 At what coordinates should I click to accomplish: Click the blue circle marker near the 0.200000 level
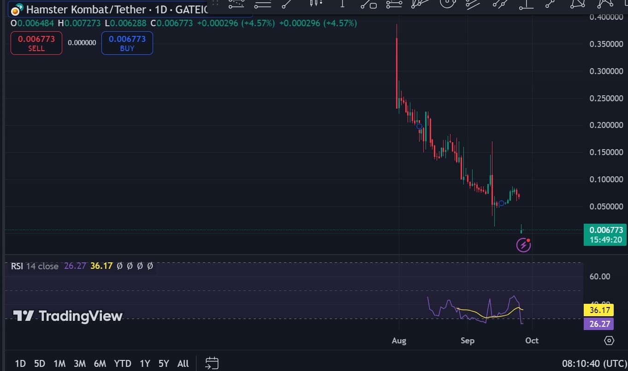tap(419, 126)
